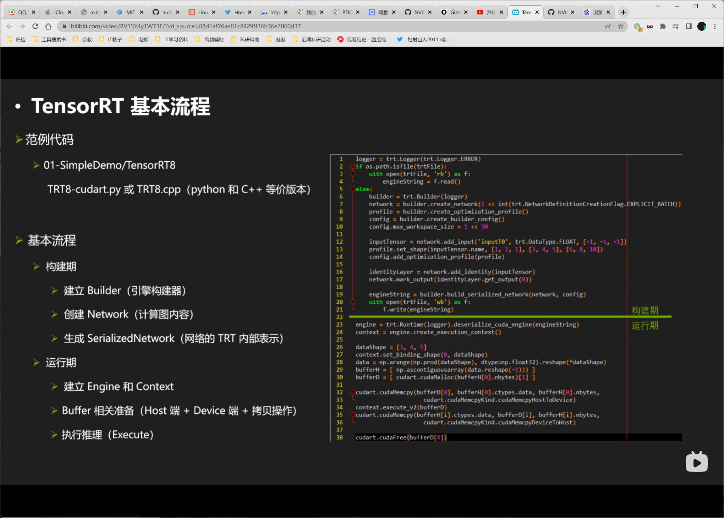Open the 电影 bookmark folder
Screen dimensions: 724x518
(139, 39)
